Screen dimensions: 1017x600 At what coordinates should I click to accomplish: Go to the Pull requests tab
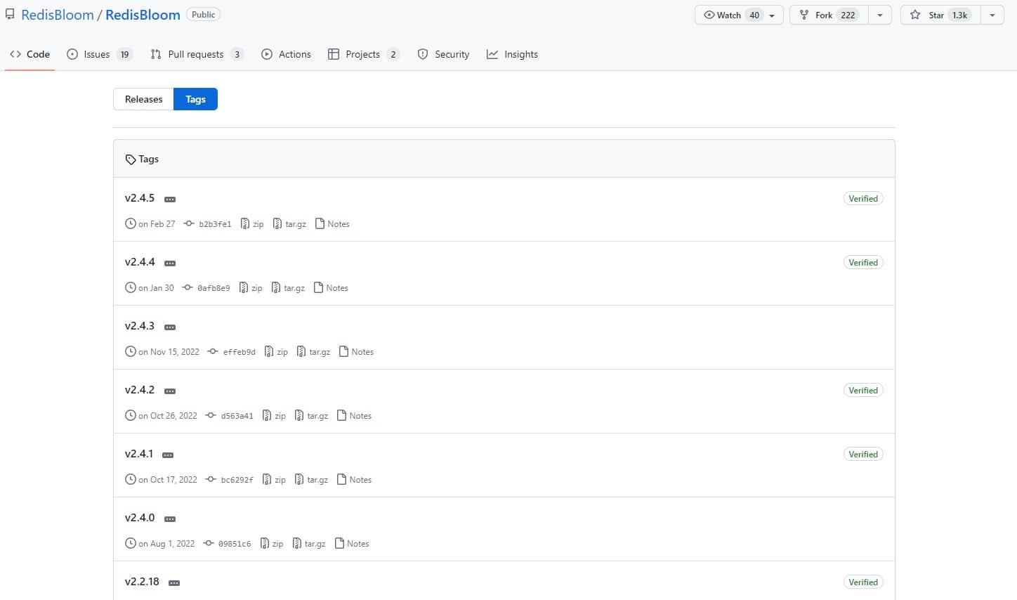tap(197, 54)
